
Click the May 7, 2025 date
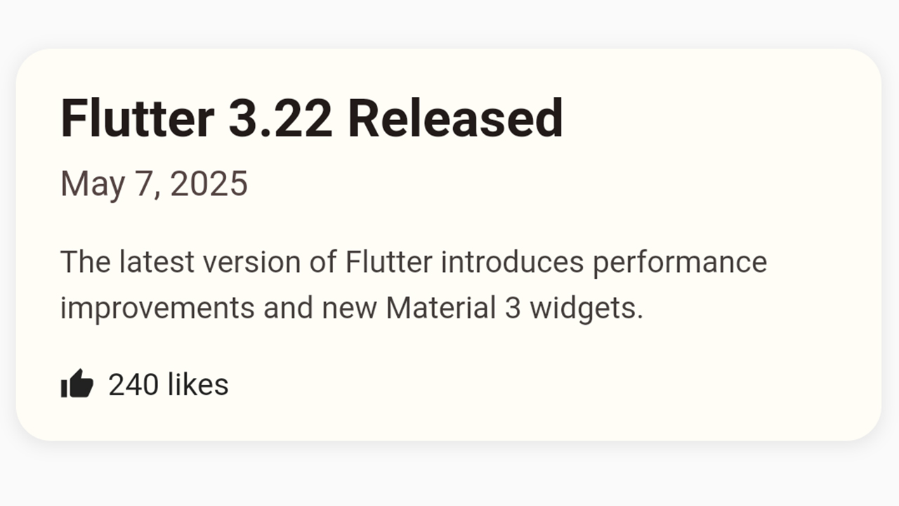154,184
